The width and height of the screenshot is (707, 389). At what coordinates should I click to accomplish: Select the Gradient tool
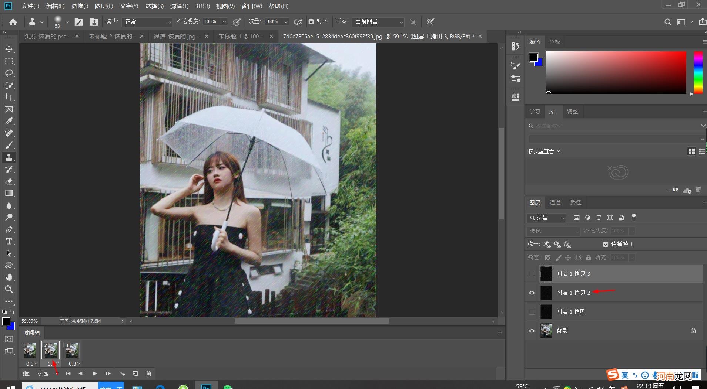pyautogui.click(x=9, y=193)
